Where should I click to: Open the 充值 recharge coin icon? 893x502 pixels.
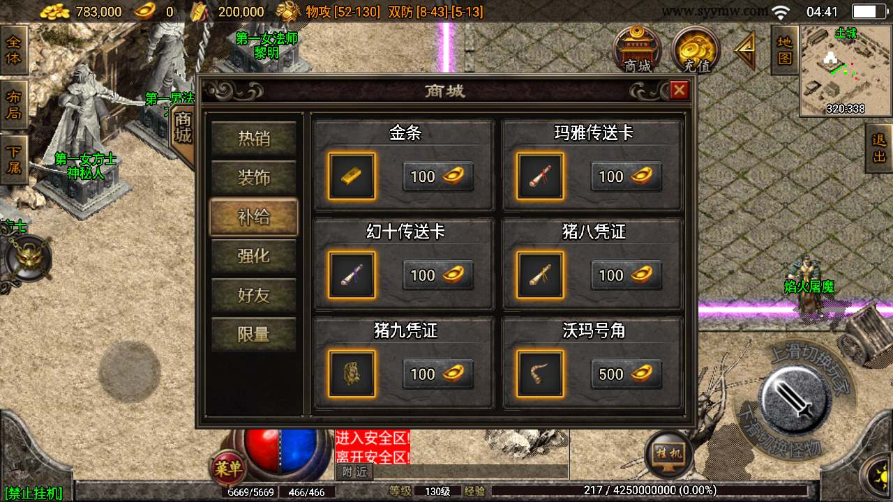click(x=696, y=50)
